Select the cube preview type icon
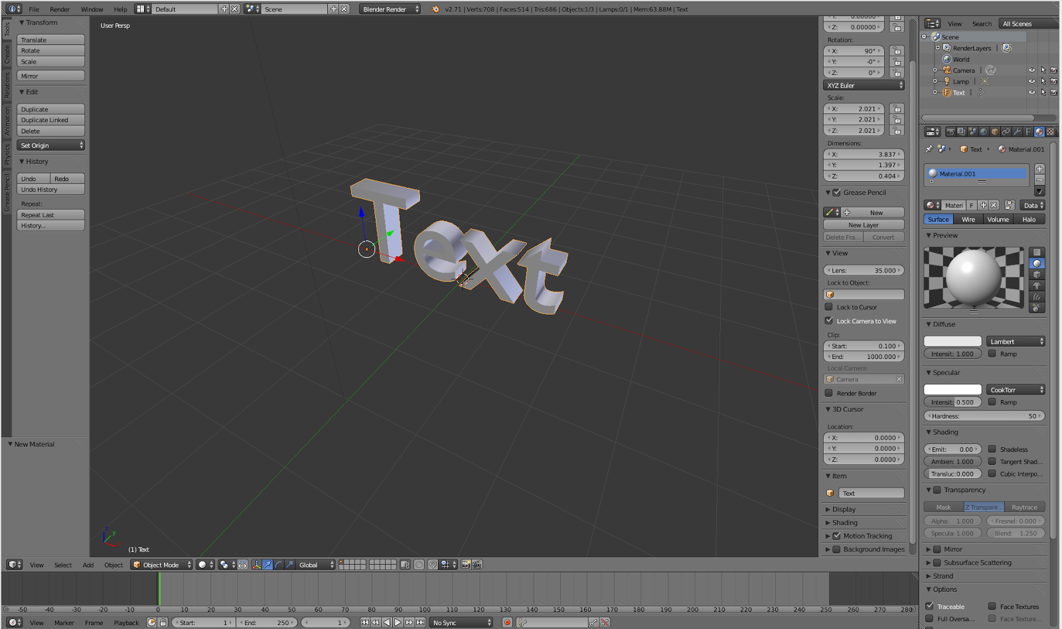Screen dimensions: 1062x629 click(1037, 275)
